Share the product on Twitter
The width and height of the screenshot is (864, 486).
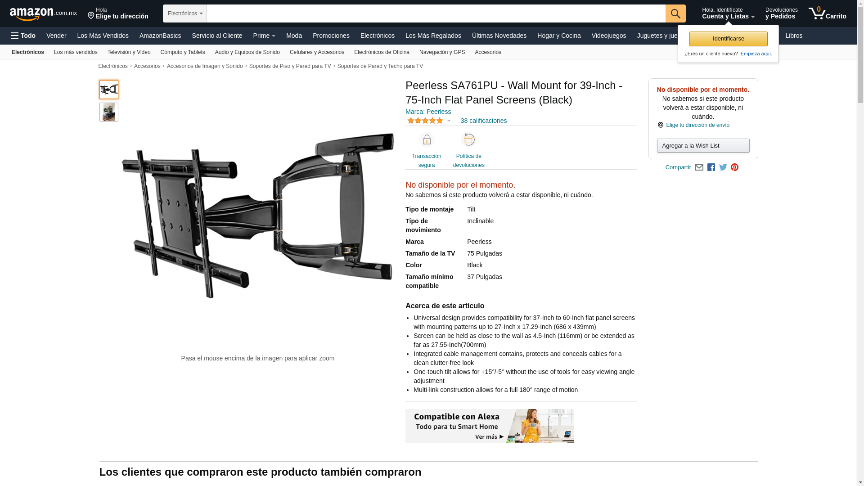pos(723,167)
